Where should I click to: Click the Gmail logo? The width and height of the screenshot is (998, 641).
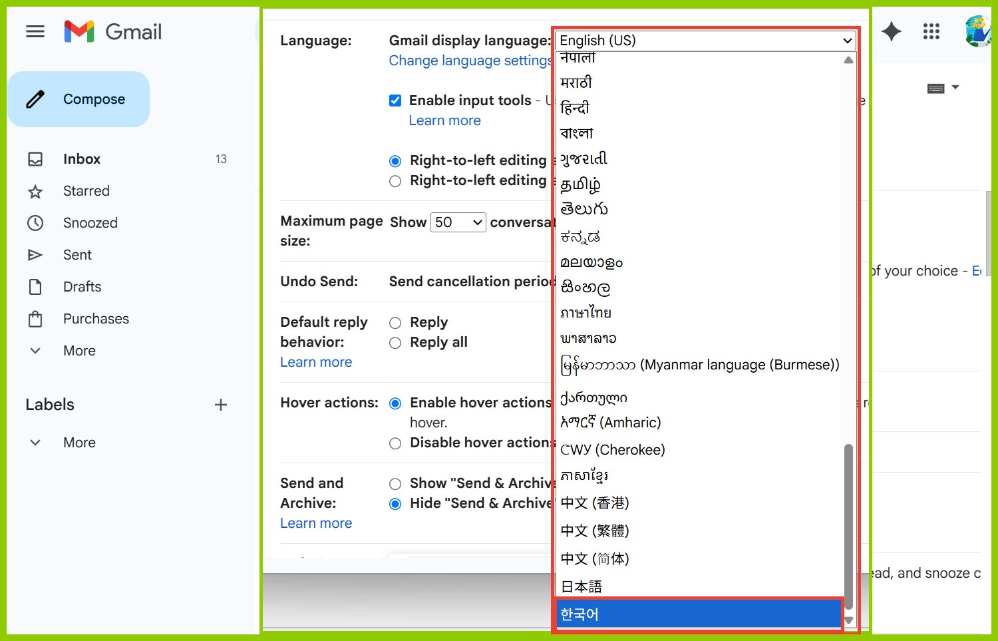pyautogui.click(x=113, y=31)
